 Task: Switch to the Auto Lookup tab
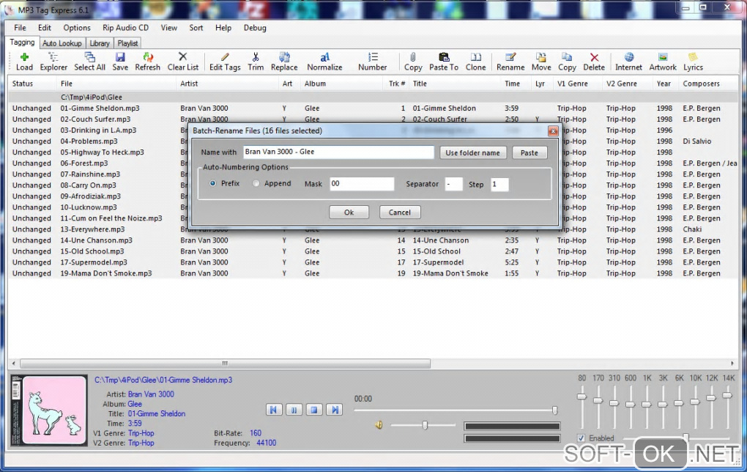pos(62,43)
